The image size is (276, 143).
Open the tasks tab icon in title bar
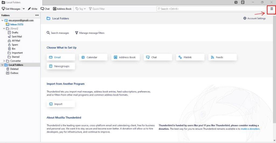coord(243,2)
